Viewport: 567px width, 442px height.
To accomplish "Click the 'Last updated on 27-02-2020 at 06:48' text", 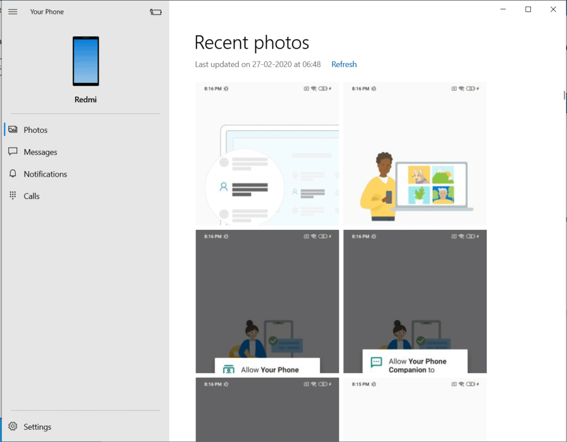I will point(258,64).
